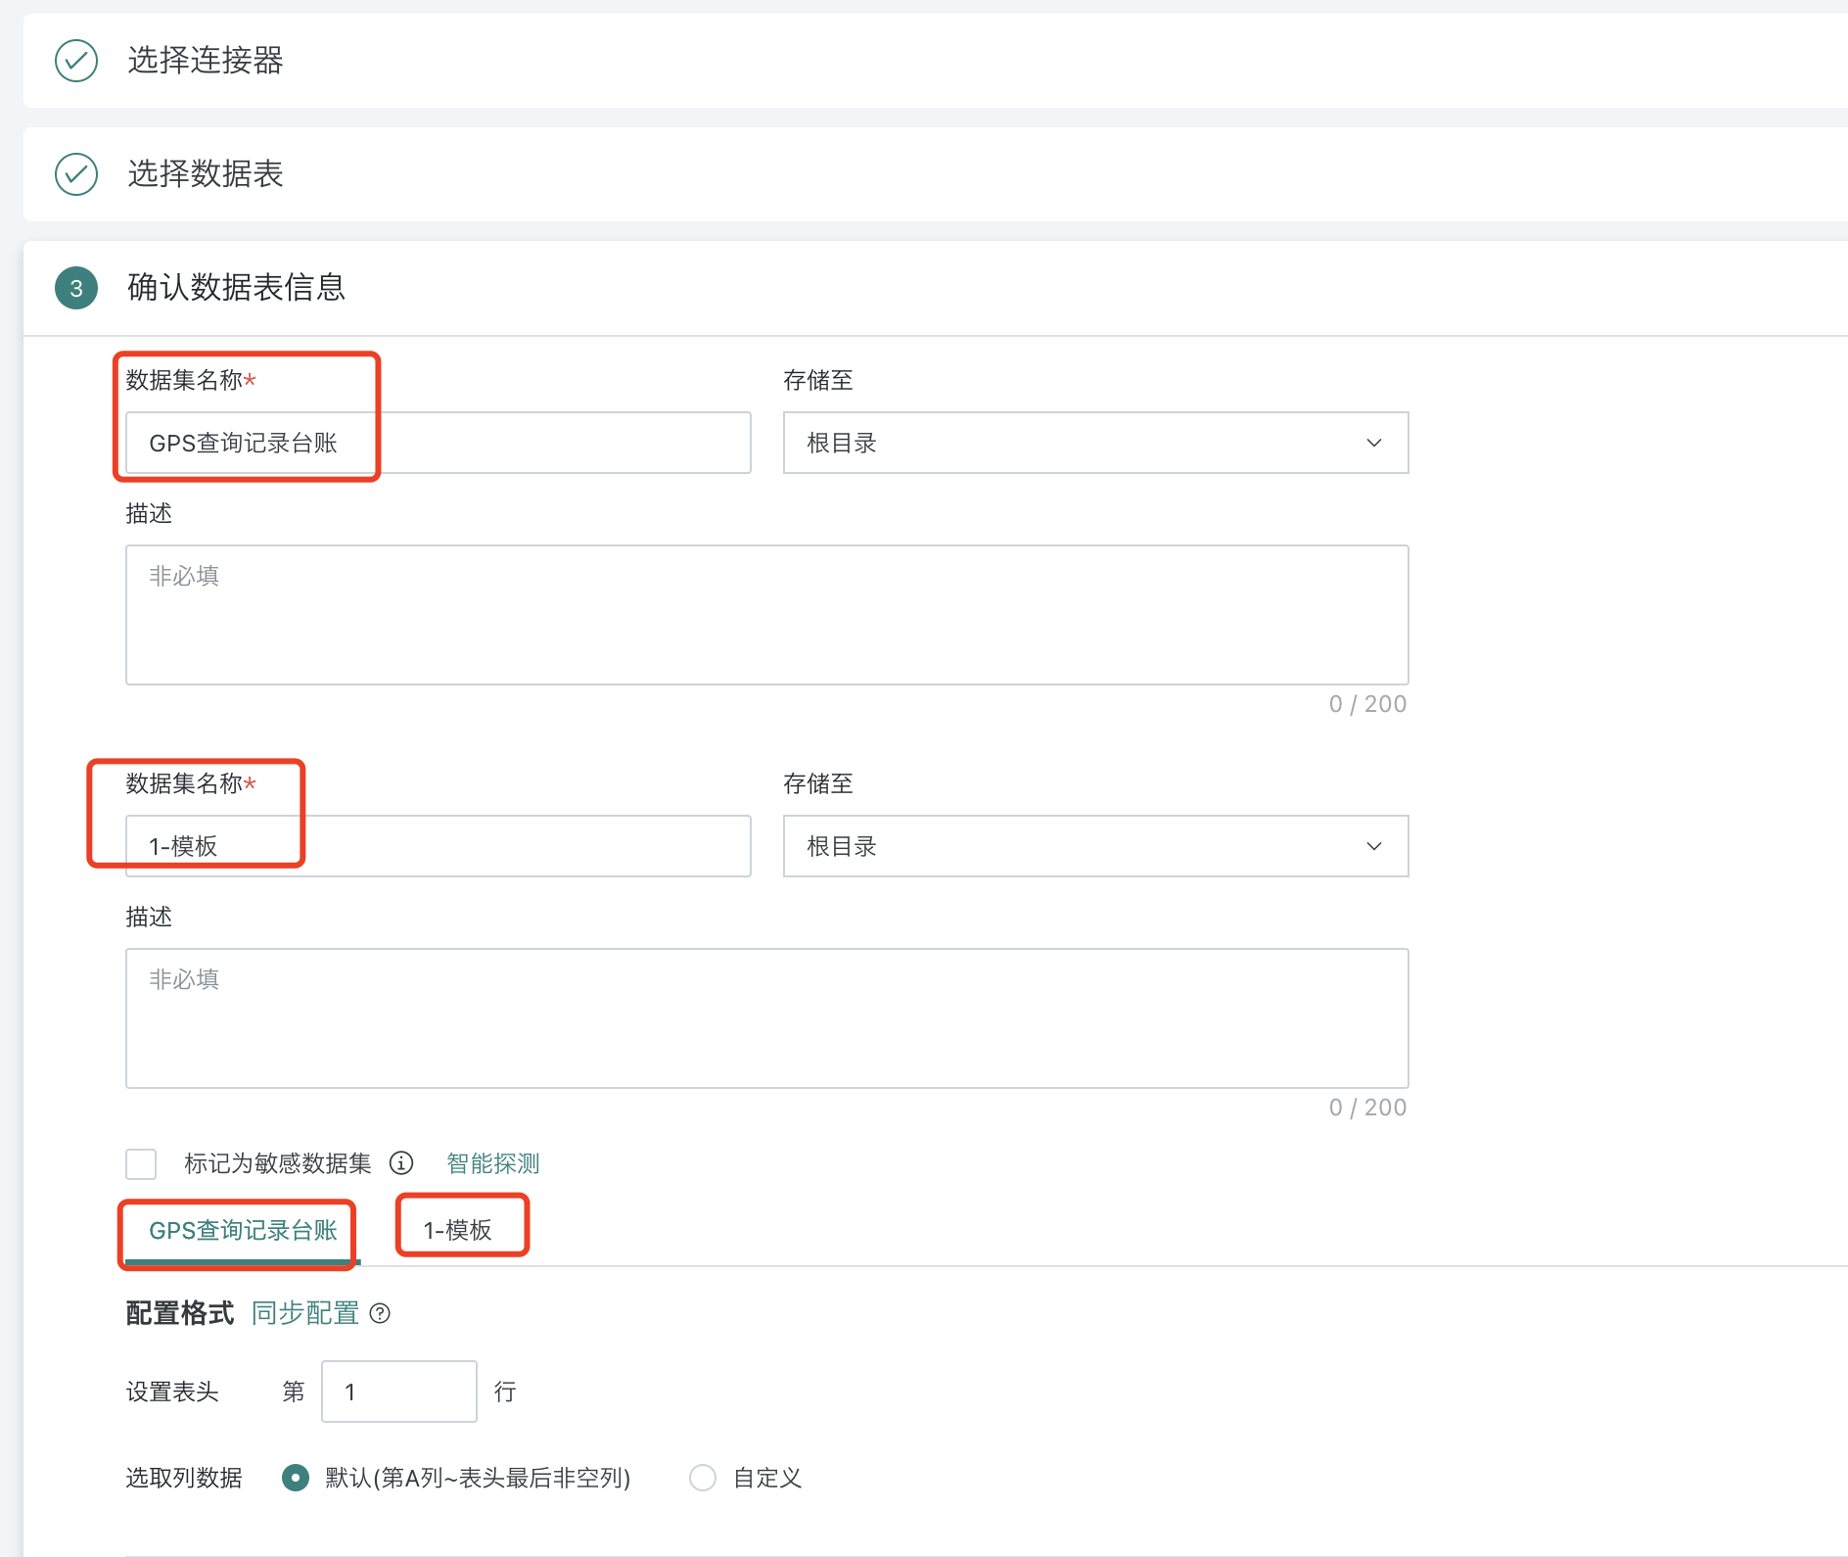The image size is (1848, 1557).
Task: Click the 智能探测 link
Action: (x=492, y=1163)
